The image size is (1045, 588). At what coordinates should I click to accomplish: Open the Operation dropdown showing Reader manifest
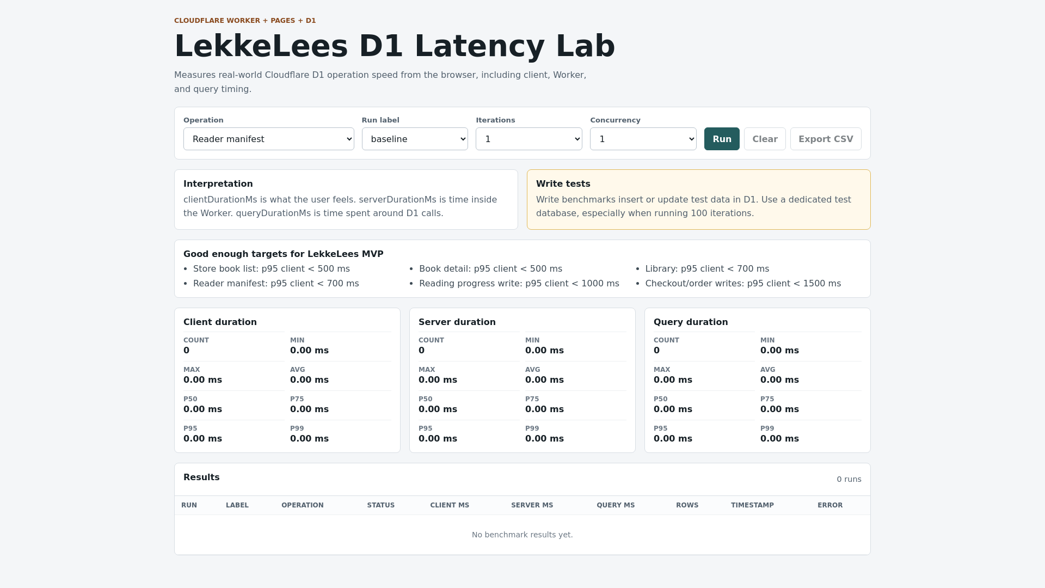[269, 139]
